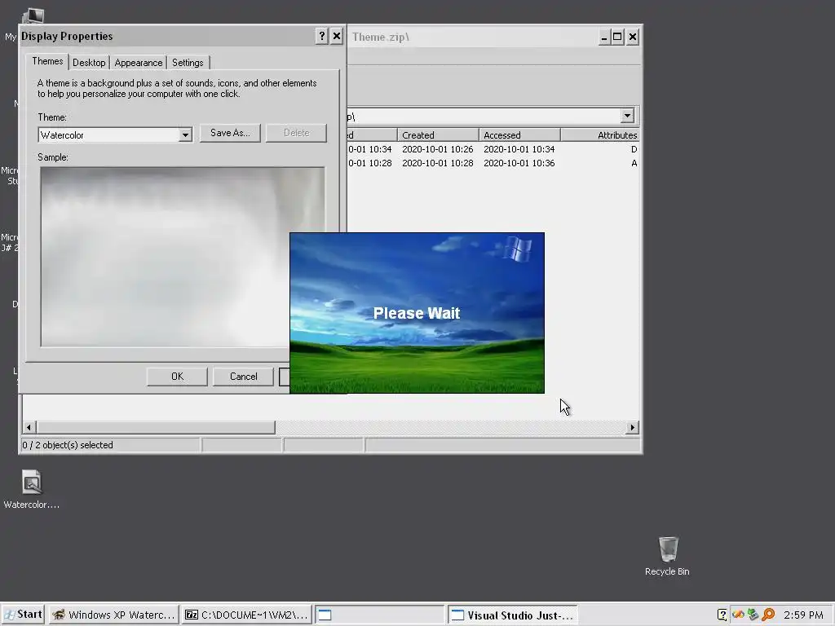The height and width of the screenshot is (626, 835).
Task: Click the Start button
Action: 23,615
